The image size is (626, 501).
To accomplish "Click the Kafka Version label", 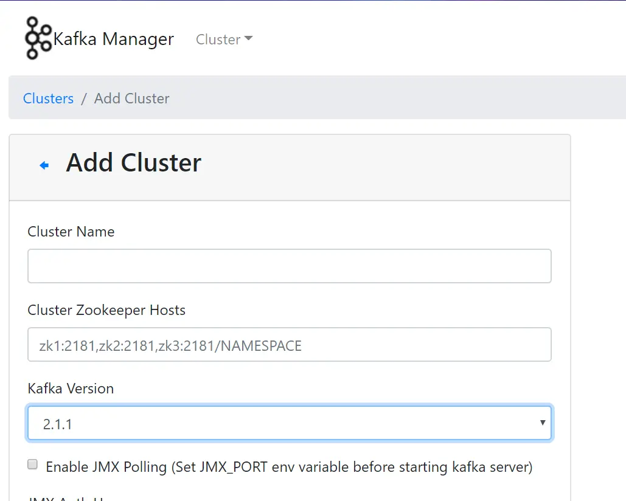I will click(x=71, y=389).
